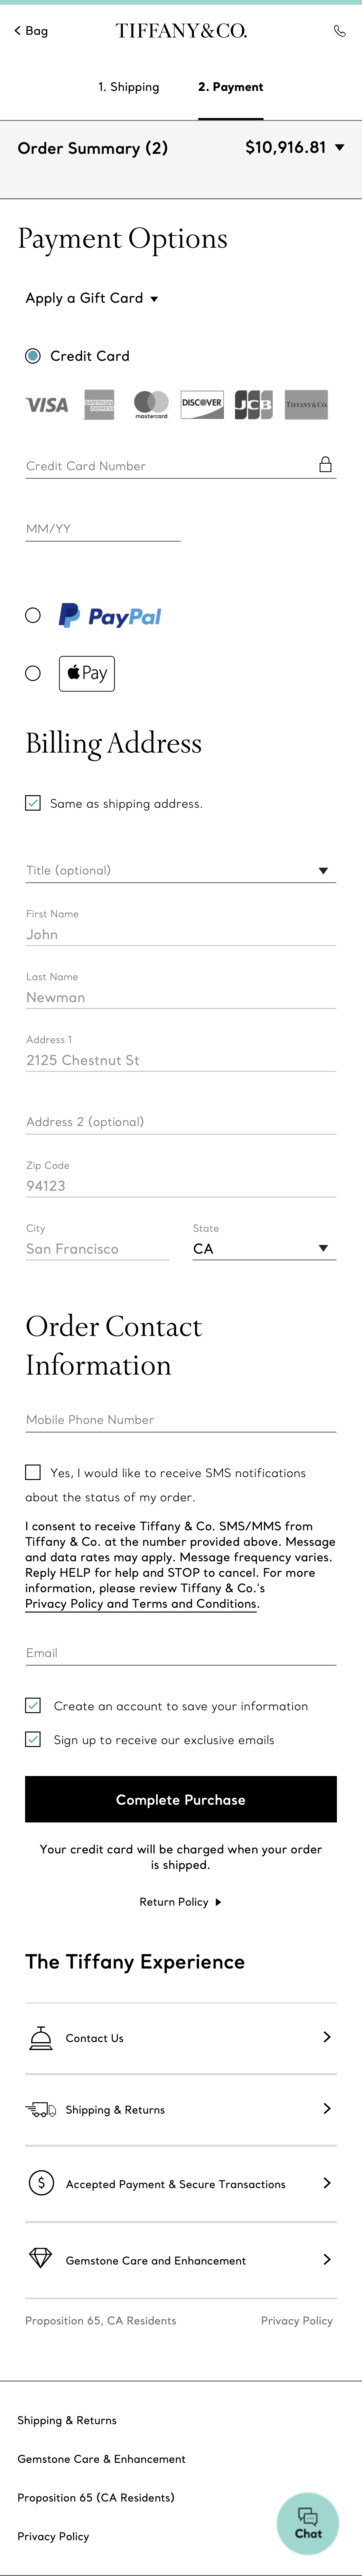Image resolution: width=362 pixels, height=2576 pixels.
Task: Switch to the 1. Shipping step tab
Action: tap(129, 87)
